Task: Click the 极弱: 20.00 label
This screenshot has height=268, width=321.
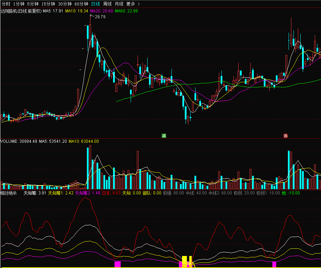Action: (x=244, y=193)
